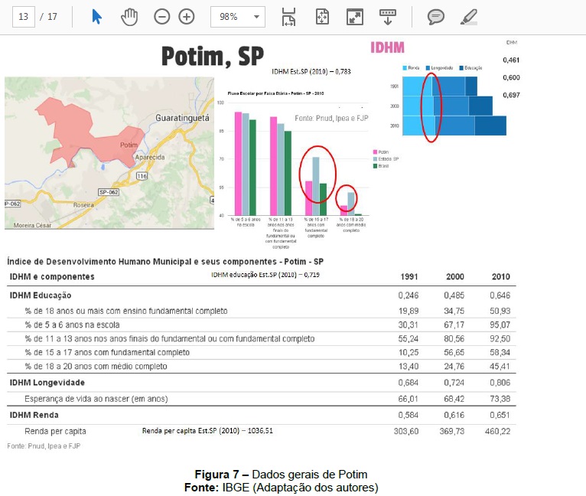This screenshot has height=496, width=586.
Task: Click the pink IDHM chart title
Action: pos(387,48)
